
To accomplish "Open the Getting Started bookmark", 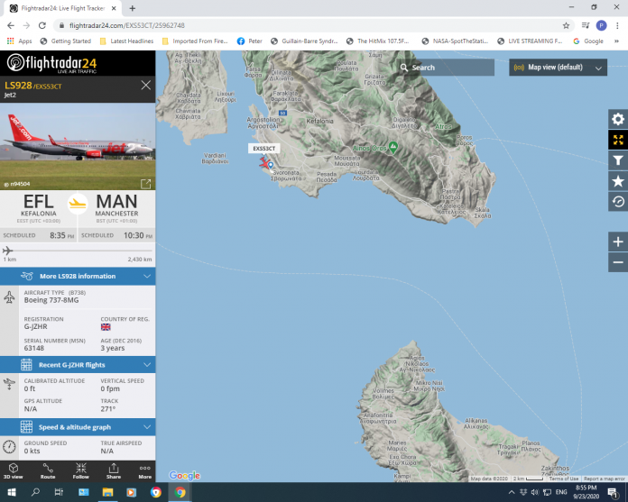I will coord(66,41).
